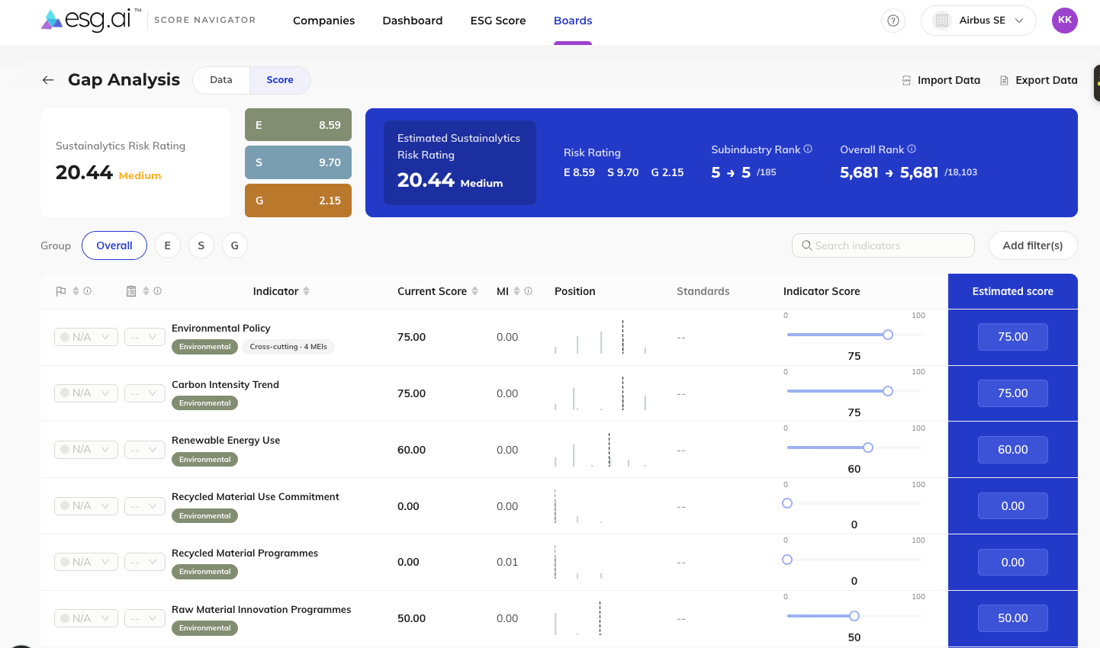
Task: Open info icon beside clipboard column
Action: tap(157, 291)
